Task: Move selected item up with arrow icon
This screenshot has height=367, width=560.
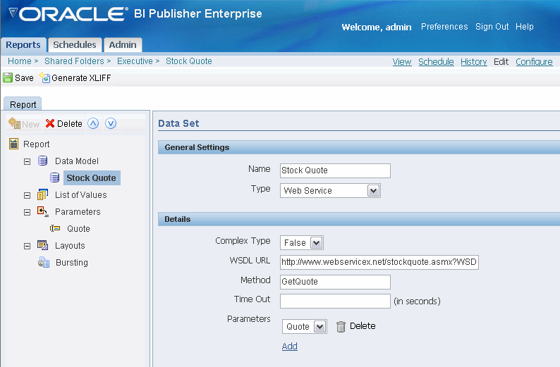Action: (93, 123)
